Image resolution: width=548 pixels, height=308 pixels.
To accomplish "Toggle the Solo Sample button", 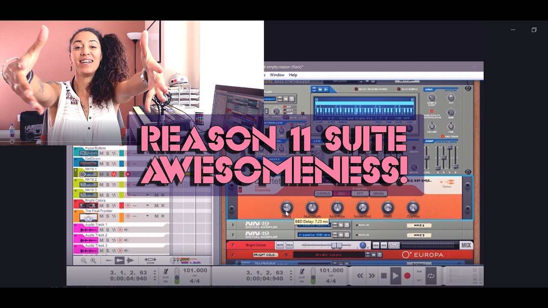I will tap(398, 89).
